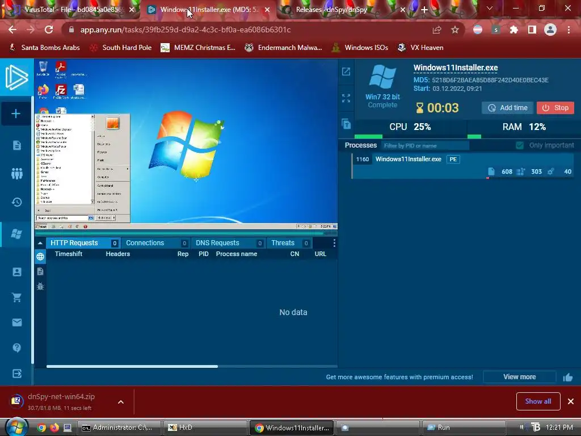Image resolution: width=581 pixels, height=436 pixels.
Task: Focus the Filter by PID or name field
Action: (x=426, y=146)
